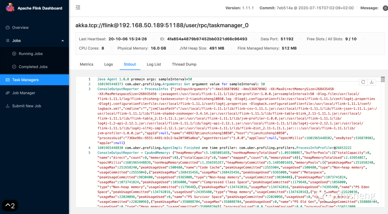
Task: Switch to the Logs tab
Action: [108, 64]
